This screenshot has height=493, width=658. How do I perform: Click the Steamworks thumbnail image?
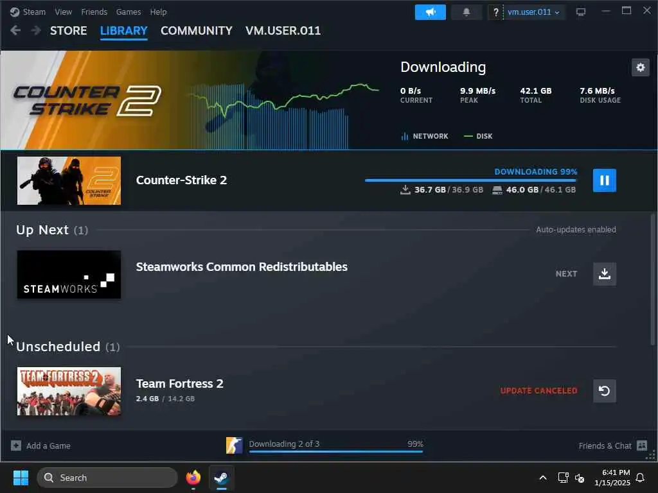coord(69,275)
